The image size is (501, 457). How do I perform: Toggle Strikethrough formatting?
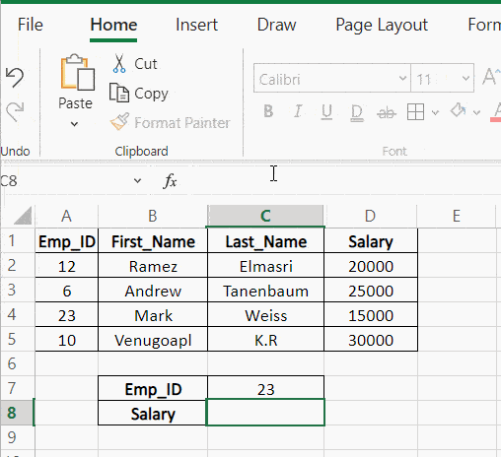click(x=387, y=113)
